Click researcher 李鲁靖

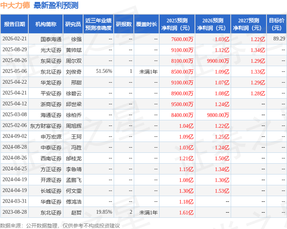(74, 169)
